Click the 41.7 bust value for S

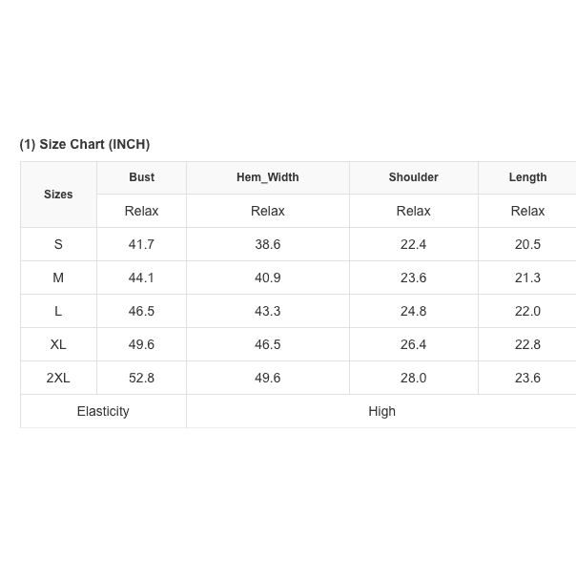(141, 244)
